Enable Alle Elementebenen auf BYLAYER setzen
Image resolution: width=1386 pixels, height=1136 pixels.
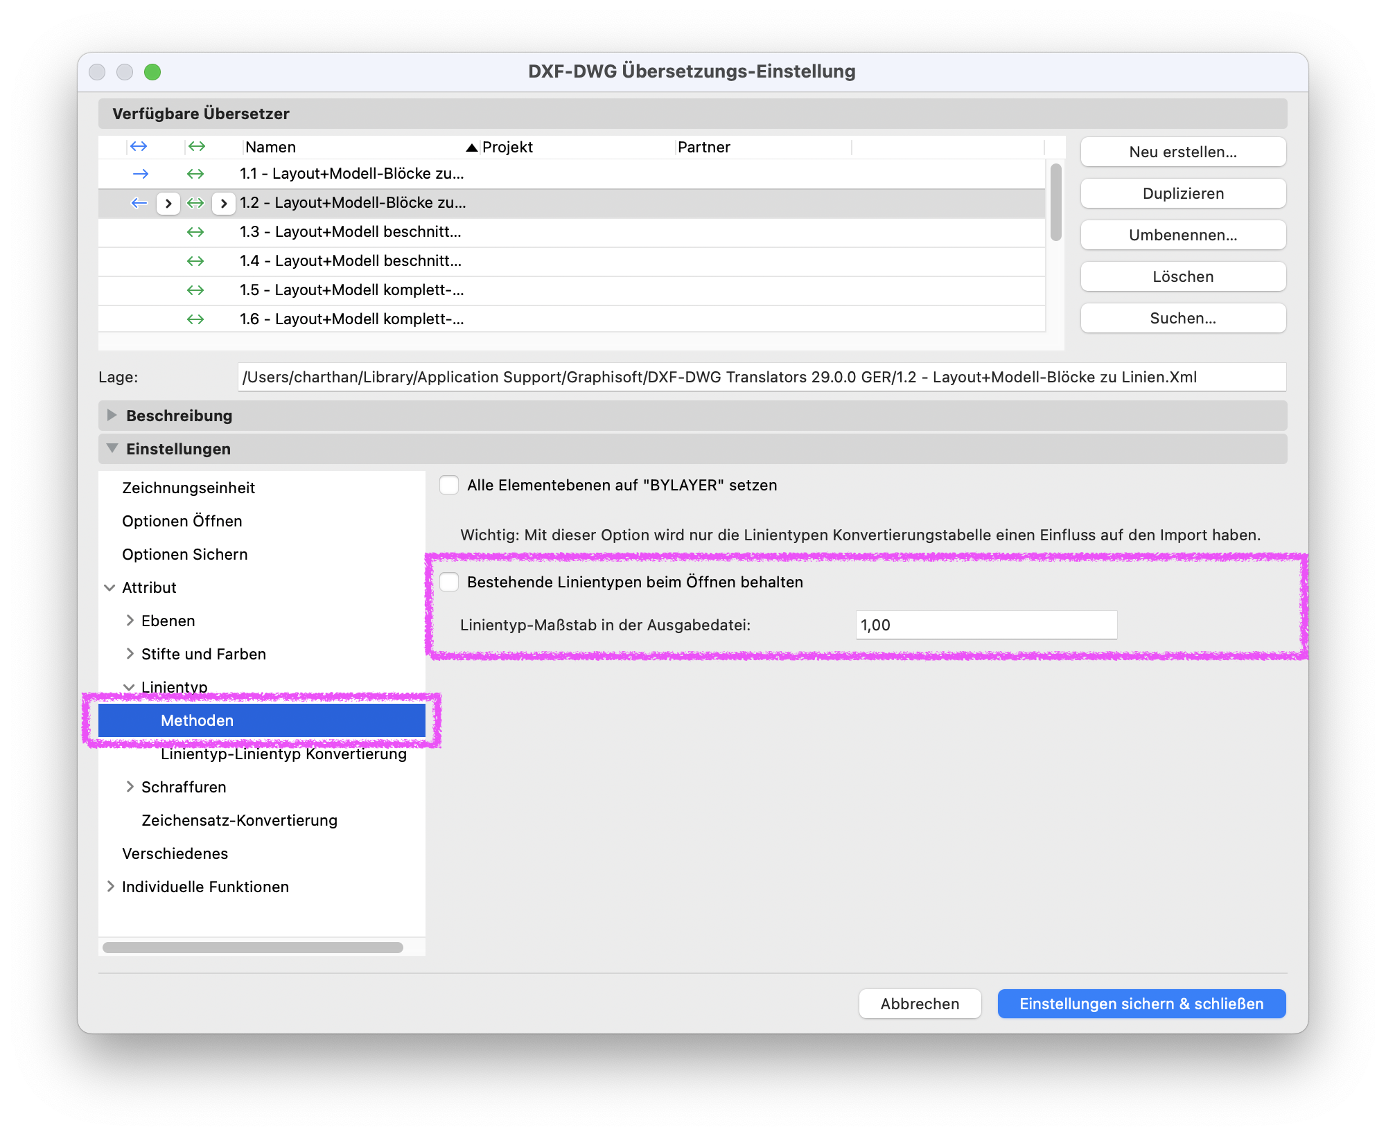point(449,485)
